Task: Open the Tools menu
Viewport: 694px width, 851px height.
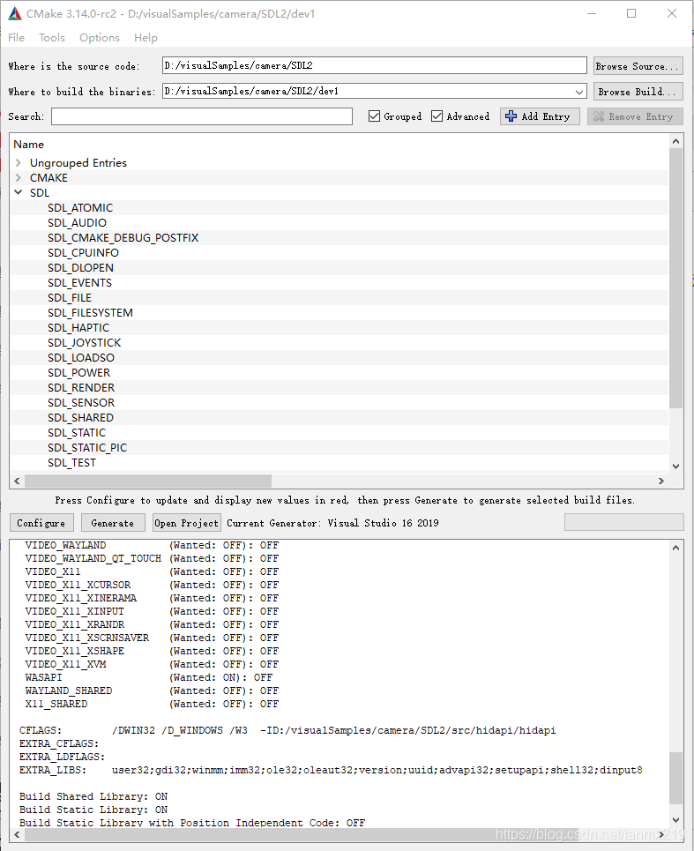Action: click(x=51, y=37)
